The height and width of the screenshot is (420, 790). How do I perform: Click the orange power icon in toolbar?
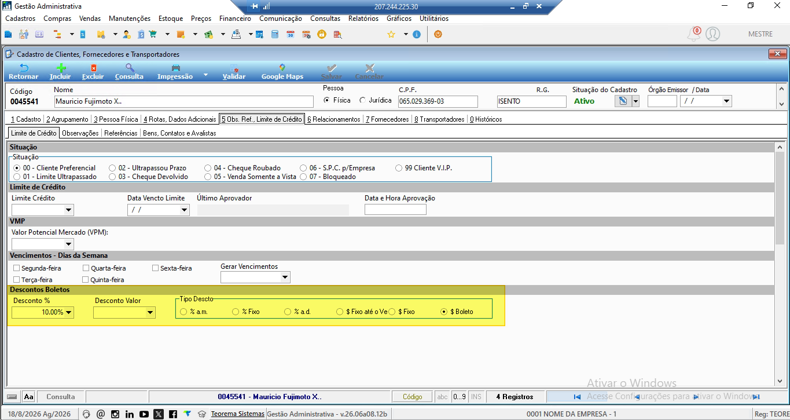pyautogui.click(x=438, y=34)
